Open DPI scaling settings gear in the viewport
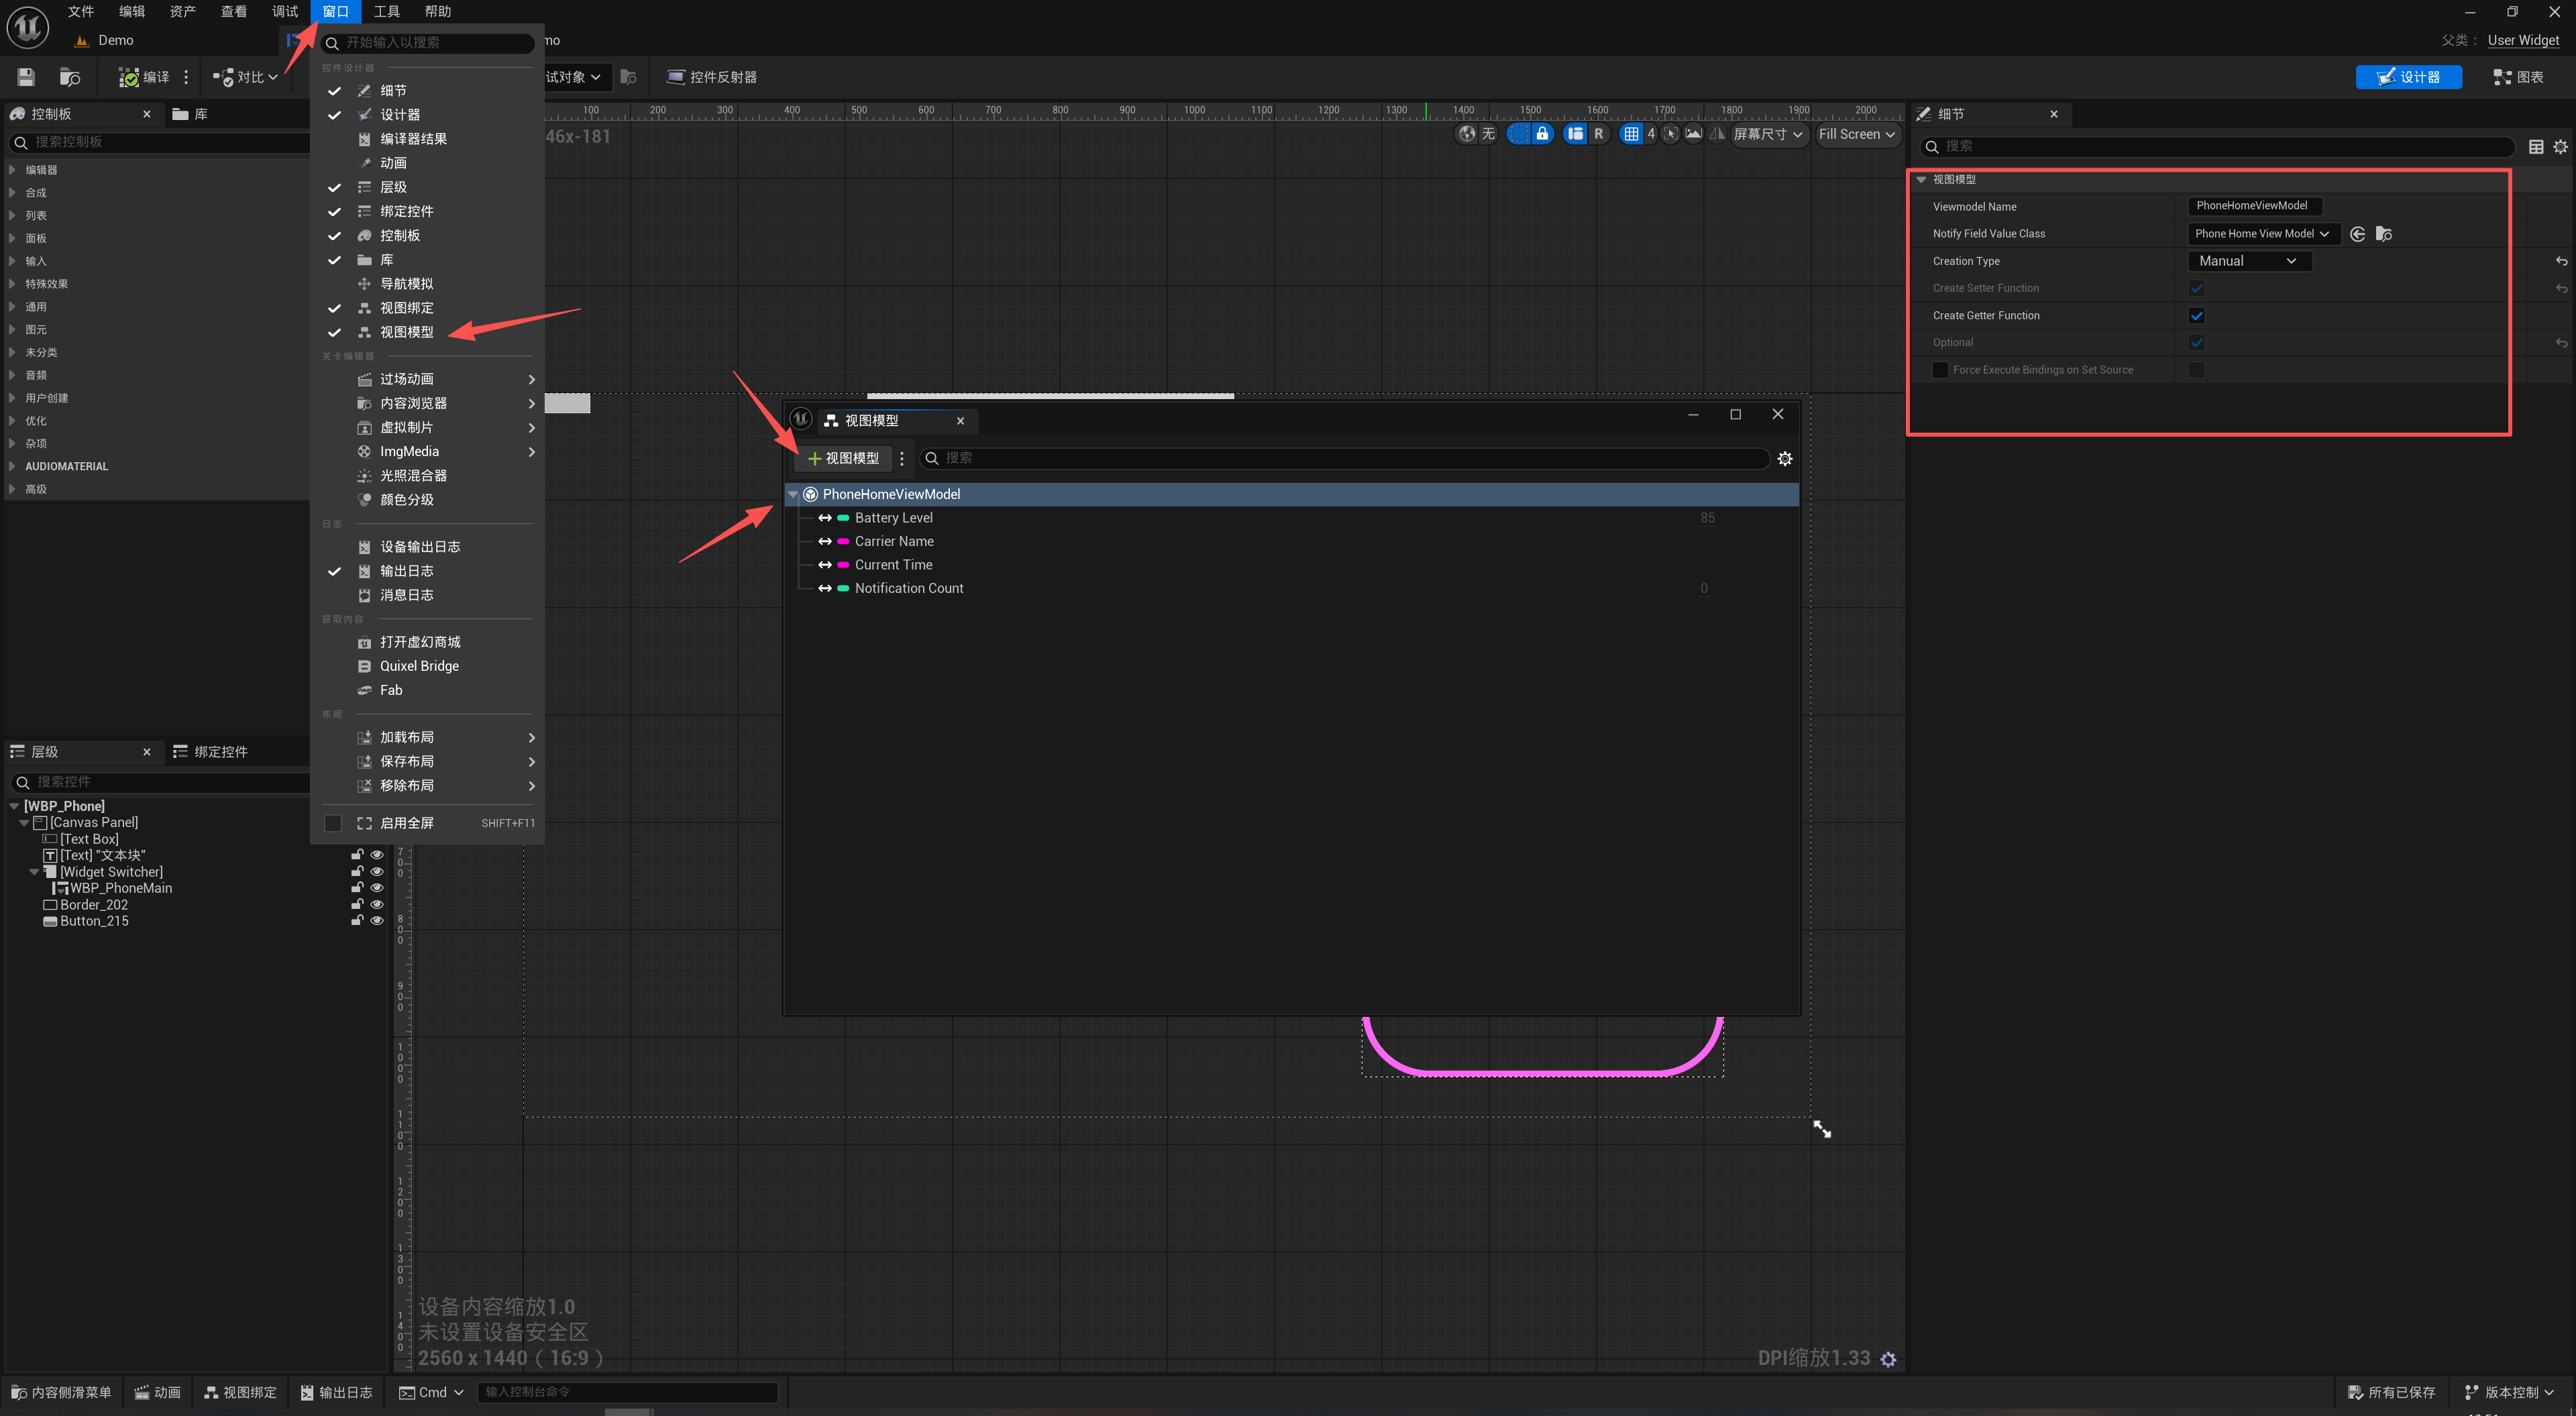 click(x=1888, y=1359)
